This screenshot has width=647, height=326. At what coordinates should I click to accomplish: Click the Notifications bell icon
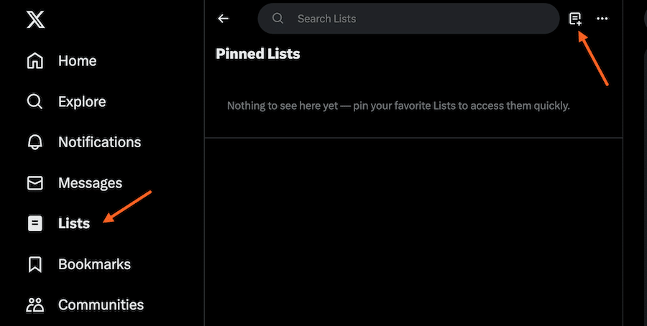35,142
